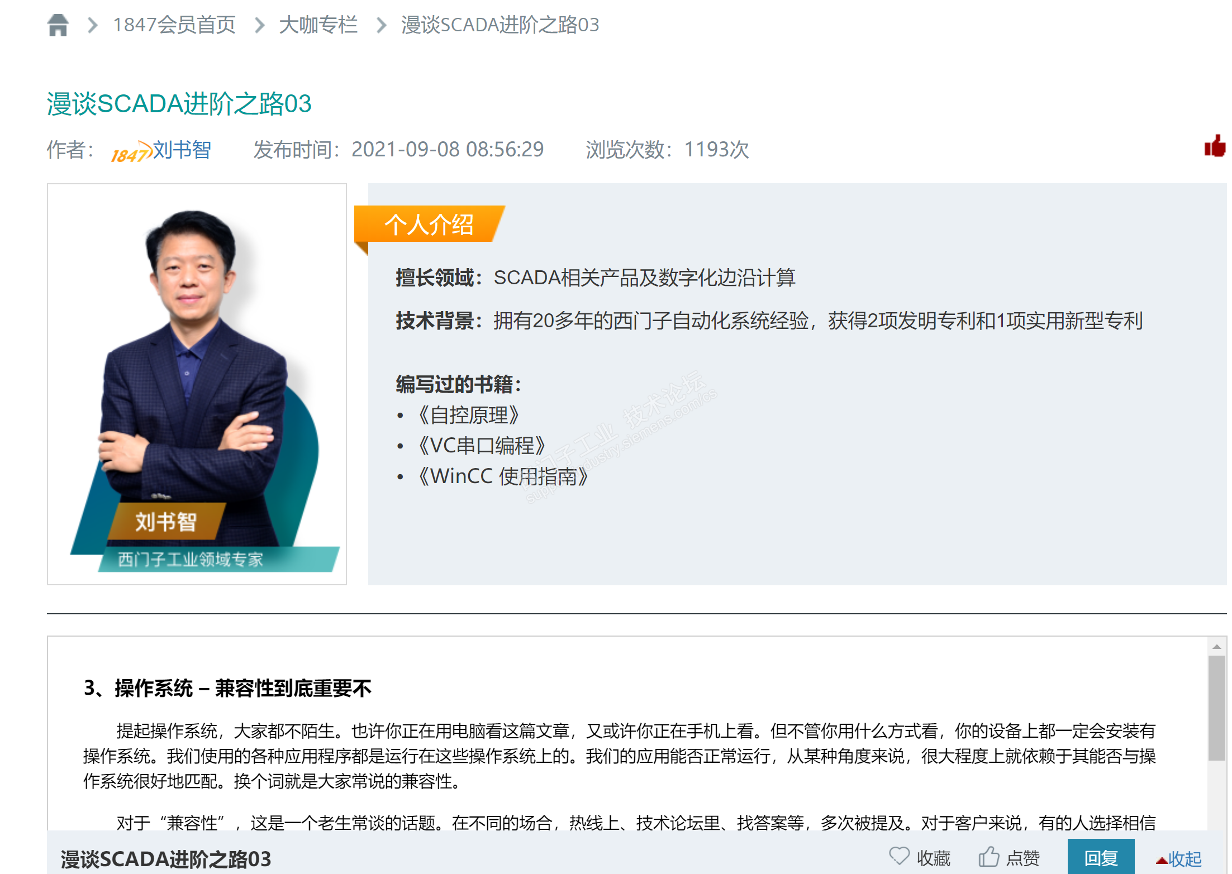Screen dimensions: 1232x874
Task: Open author 刘书智 profile link
Action: point(182,150)
